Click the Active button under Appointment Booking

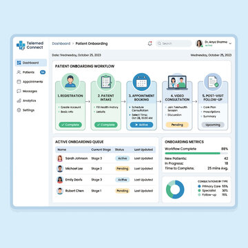point(141,125)
